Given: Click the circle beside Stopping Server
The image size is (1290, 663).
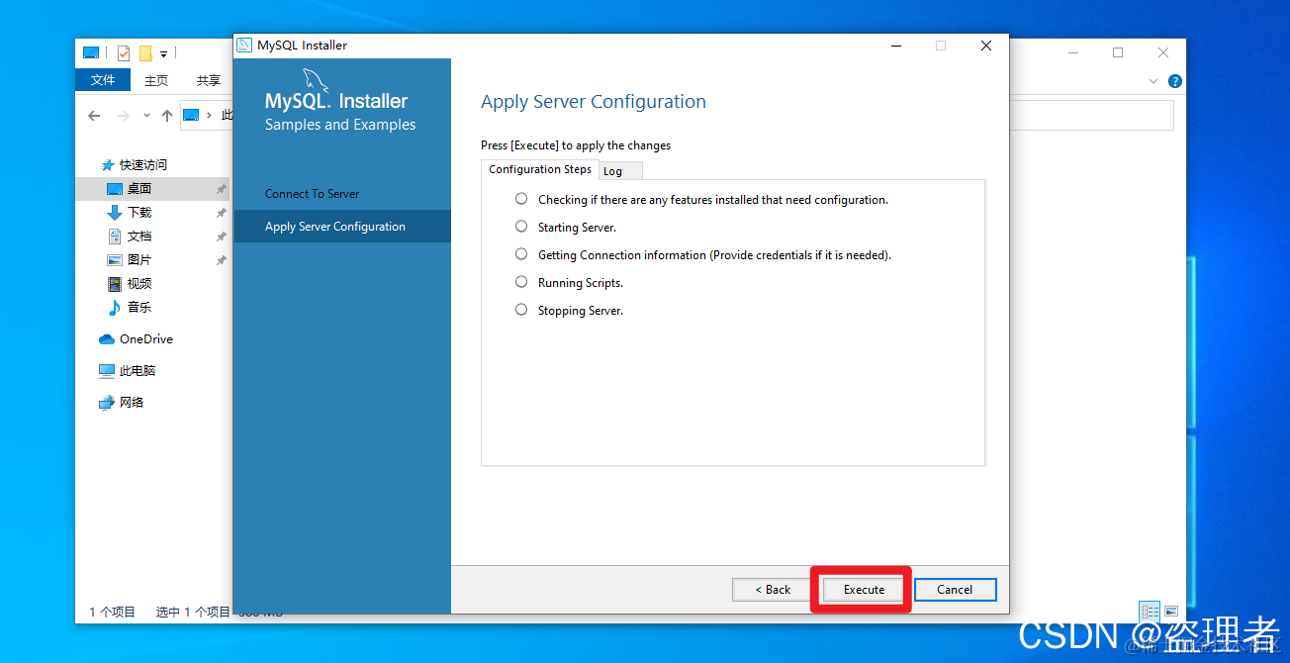Looking at the screenshot, I should 521,310.
